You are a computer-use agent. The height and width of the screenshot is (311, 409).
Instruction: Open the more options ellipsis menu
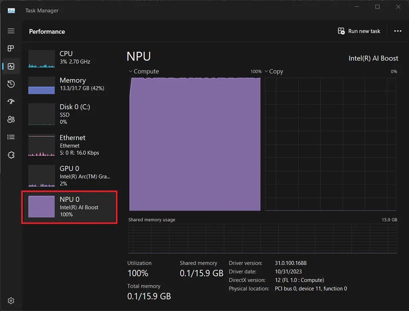click(397, 31)
